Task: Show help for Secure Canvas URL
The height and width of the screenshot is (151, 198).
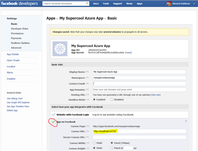Action: (x=88, y=137)
